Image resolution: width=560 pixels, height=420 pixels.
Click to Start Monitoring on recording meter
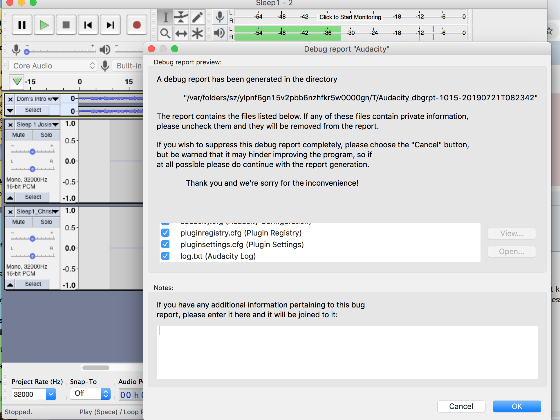350,17
